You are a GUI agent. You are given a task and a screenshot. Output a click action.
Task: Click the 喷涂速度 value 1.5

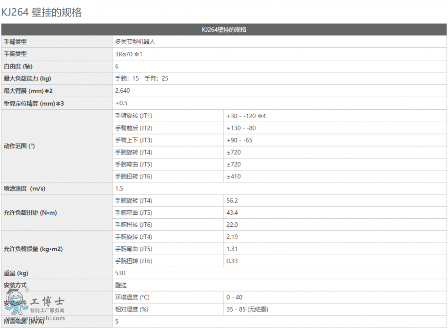(119, 188)
